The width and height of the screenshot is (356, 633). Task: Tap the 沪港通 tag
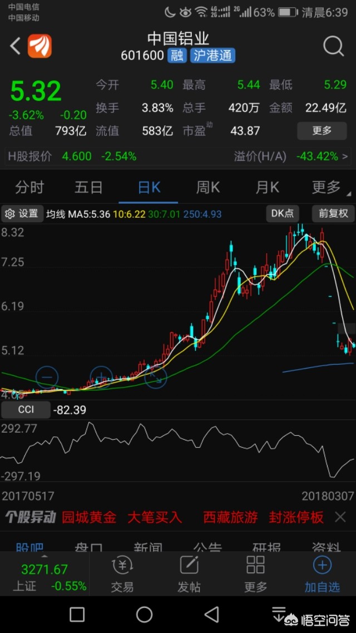click(x=213, y=55)
